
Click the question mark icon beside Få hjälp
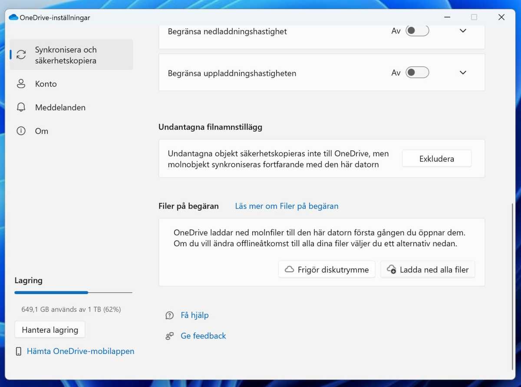[x=169, y=315]
